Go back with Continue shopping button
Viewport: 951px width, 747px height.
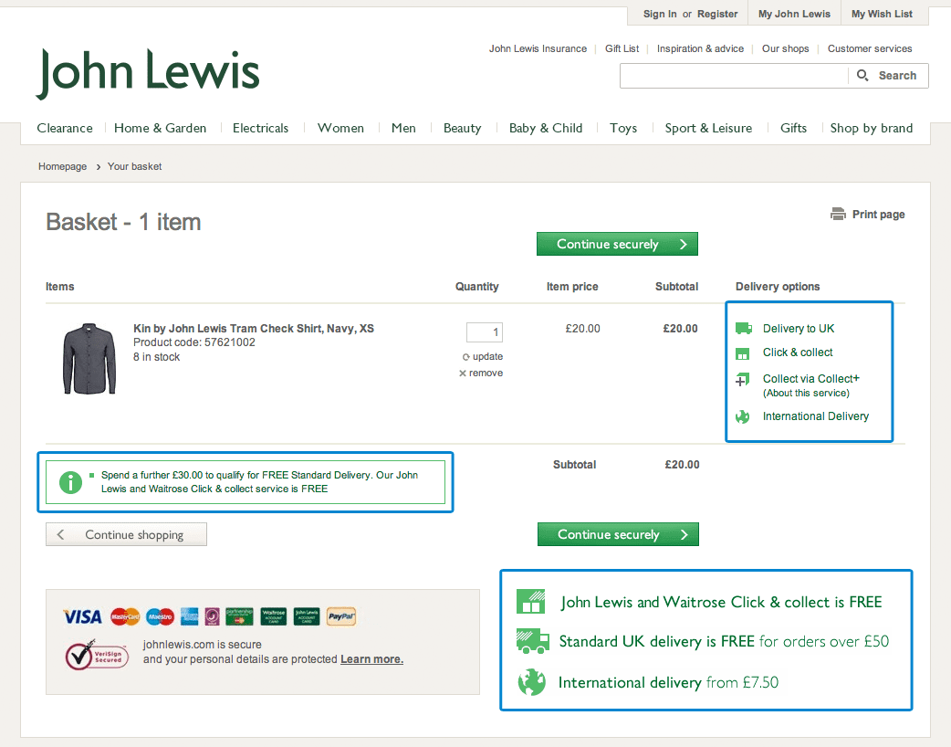126,535
